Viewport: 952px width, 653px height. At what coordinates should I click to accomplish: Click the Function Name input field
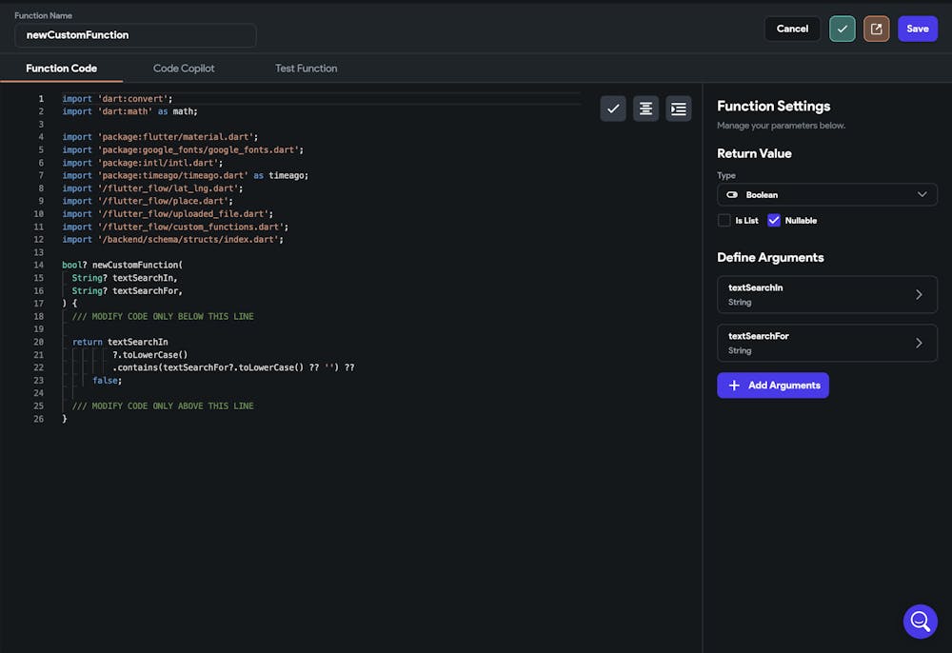(x=135, y=35)
